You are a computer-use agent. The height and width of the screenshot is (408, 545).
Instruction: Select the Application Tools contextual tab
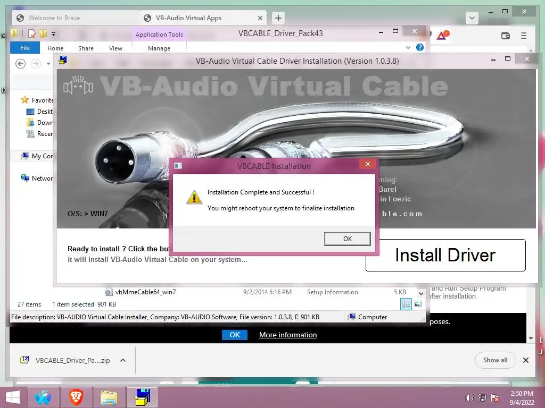159,35
